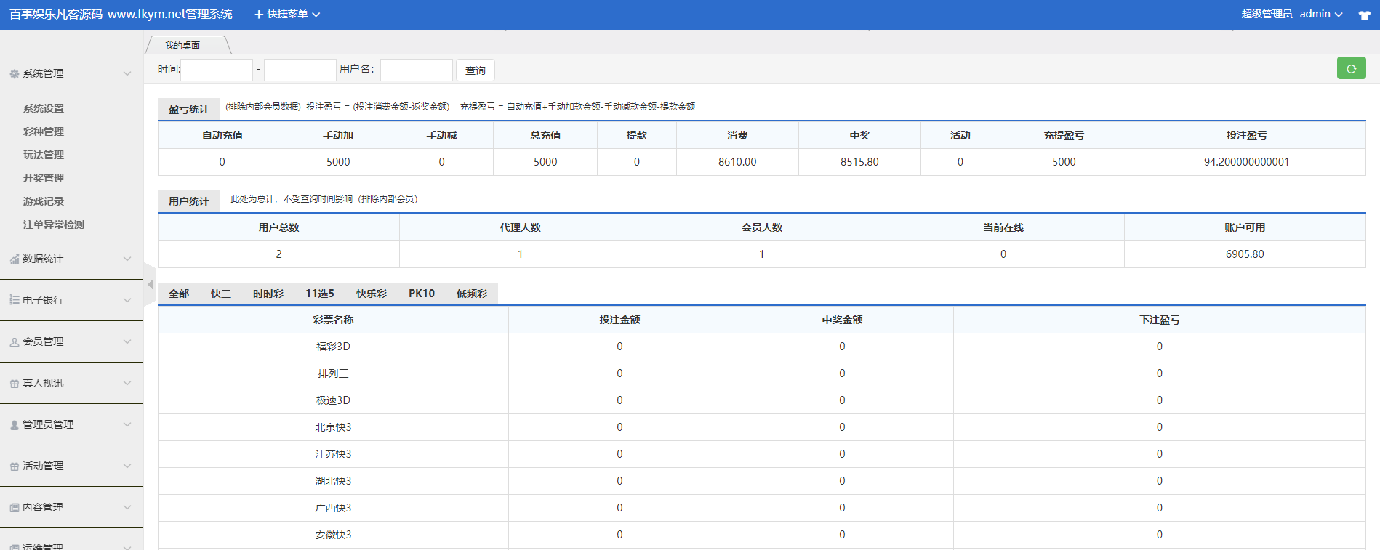The width and height of the screenshot is (1380, 550).
Task: Click the sidebar collapse arrow handle
Action: click(x=150, y=284)
